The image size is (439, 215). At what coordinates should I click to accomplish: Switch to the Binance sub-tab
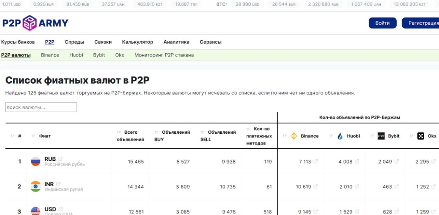click(50, 55)
